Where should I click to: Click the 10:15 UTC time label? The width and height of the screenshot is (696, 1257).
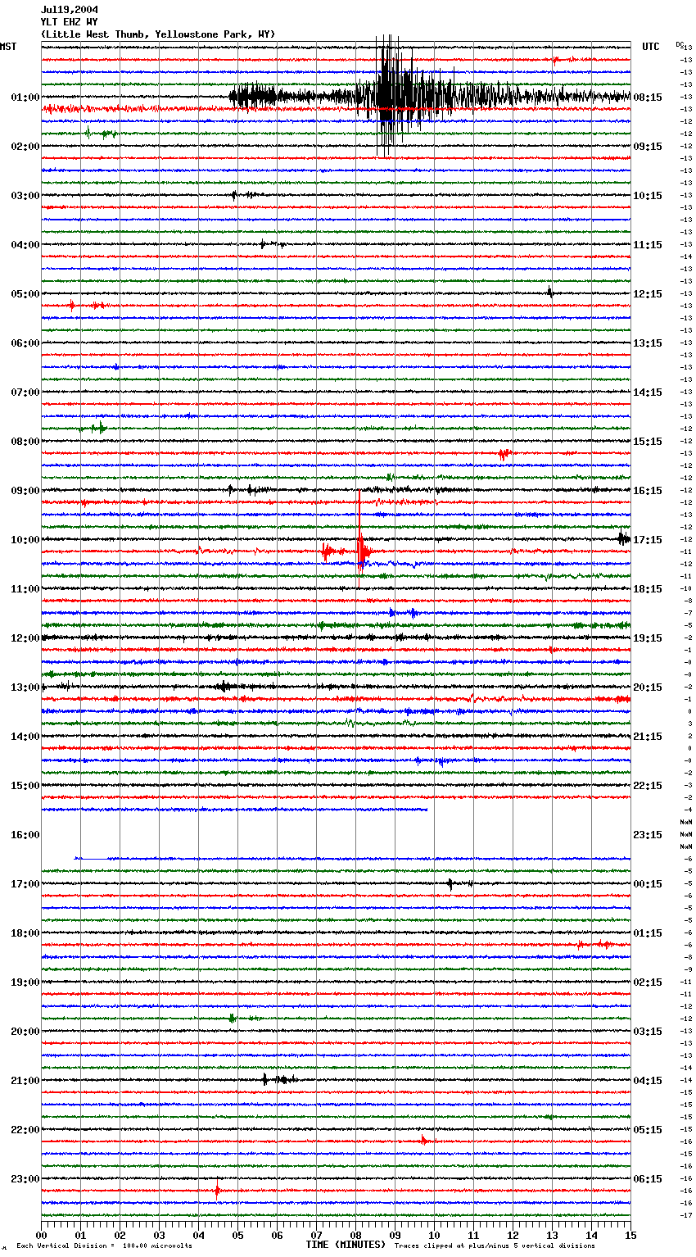click(648, 196)
